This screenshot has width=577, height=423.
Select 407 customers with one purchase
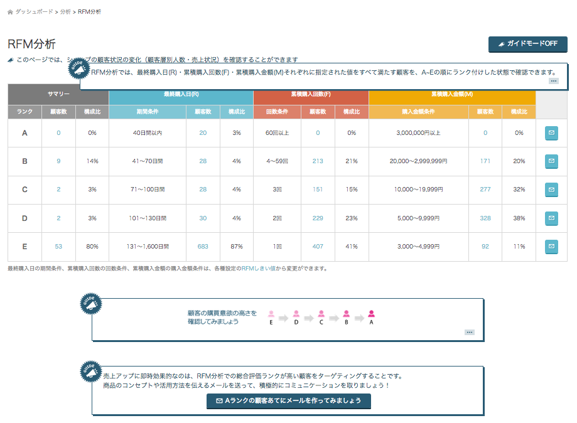[x=318, y=247]
